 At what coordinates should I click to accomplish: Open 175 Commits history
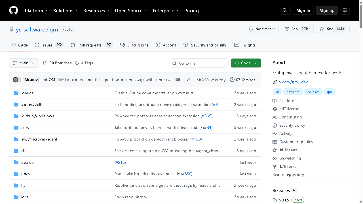tap(242, 80)
